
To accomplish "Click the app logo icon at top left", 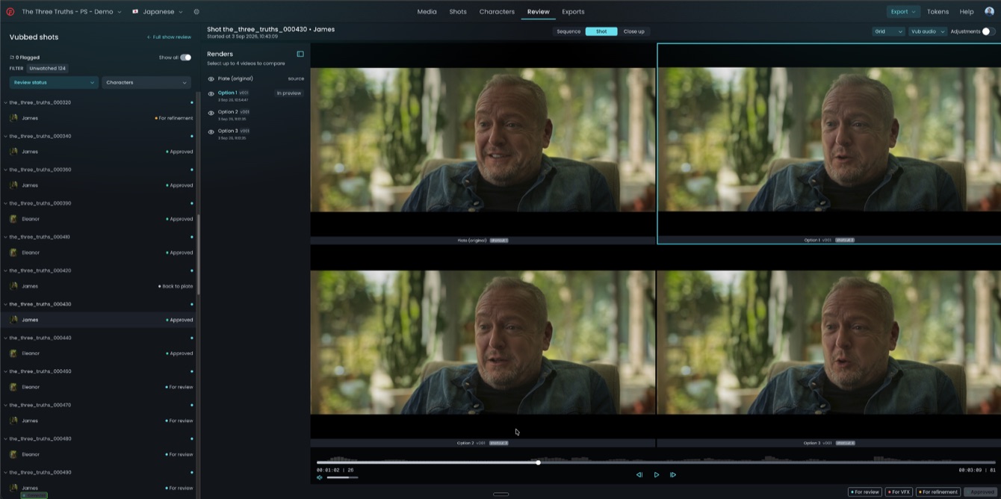I will click(x=10, y=12).
